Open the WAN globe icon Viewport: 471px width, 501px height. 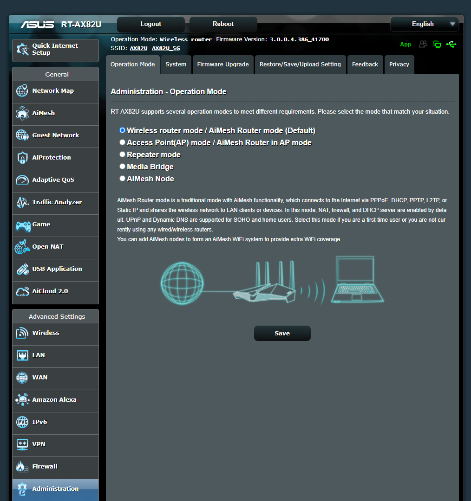pyautogui.click(x=22, y=377)
